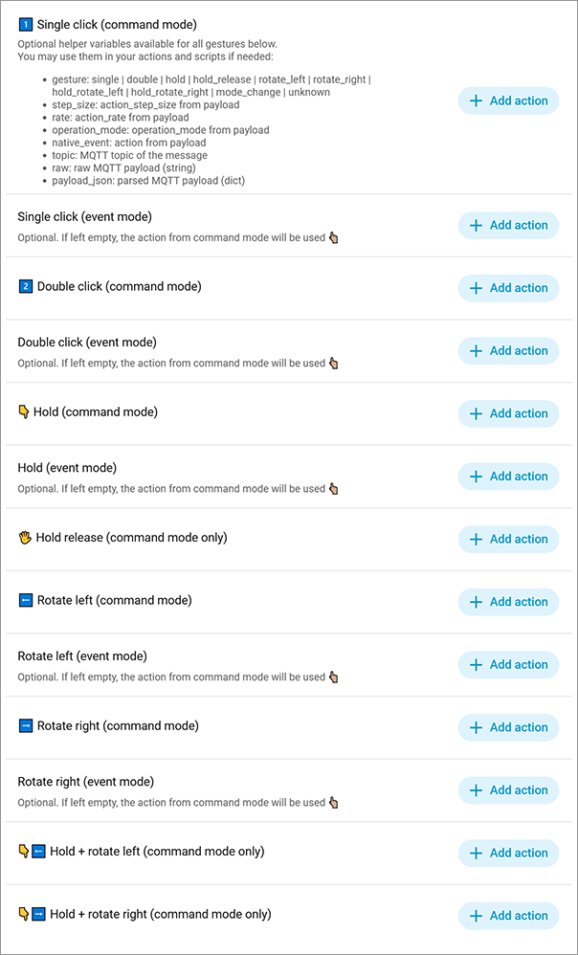Add action for Rotate right event mode

[508, 790]
